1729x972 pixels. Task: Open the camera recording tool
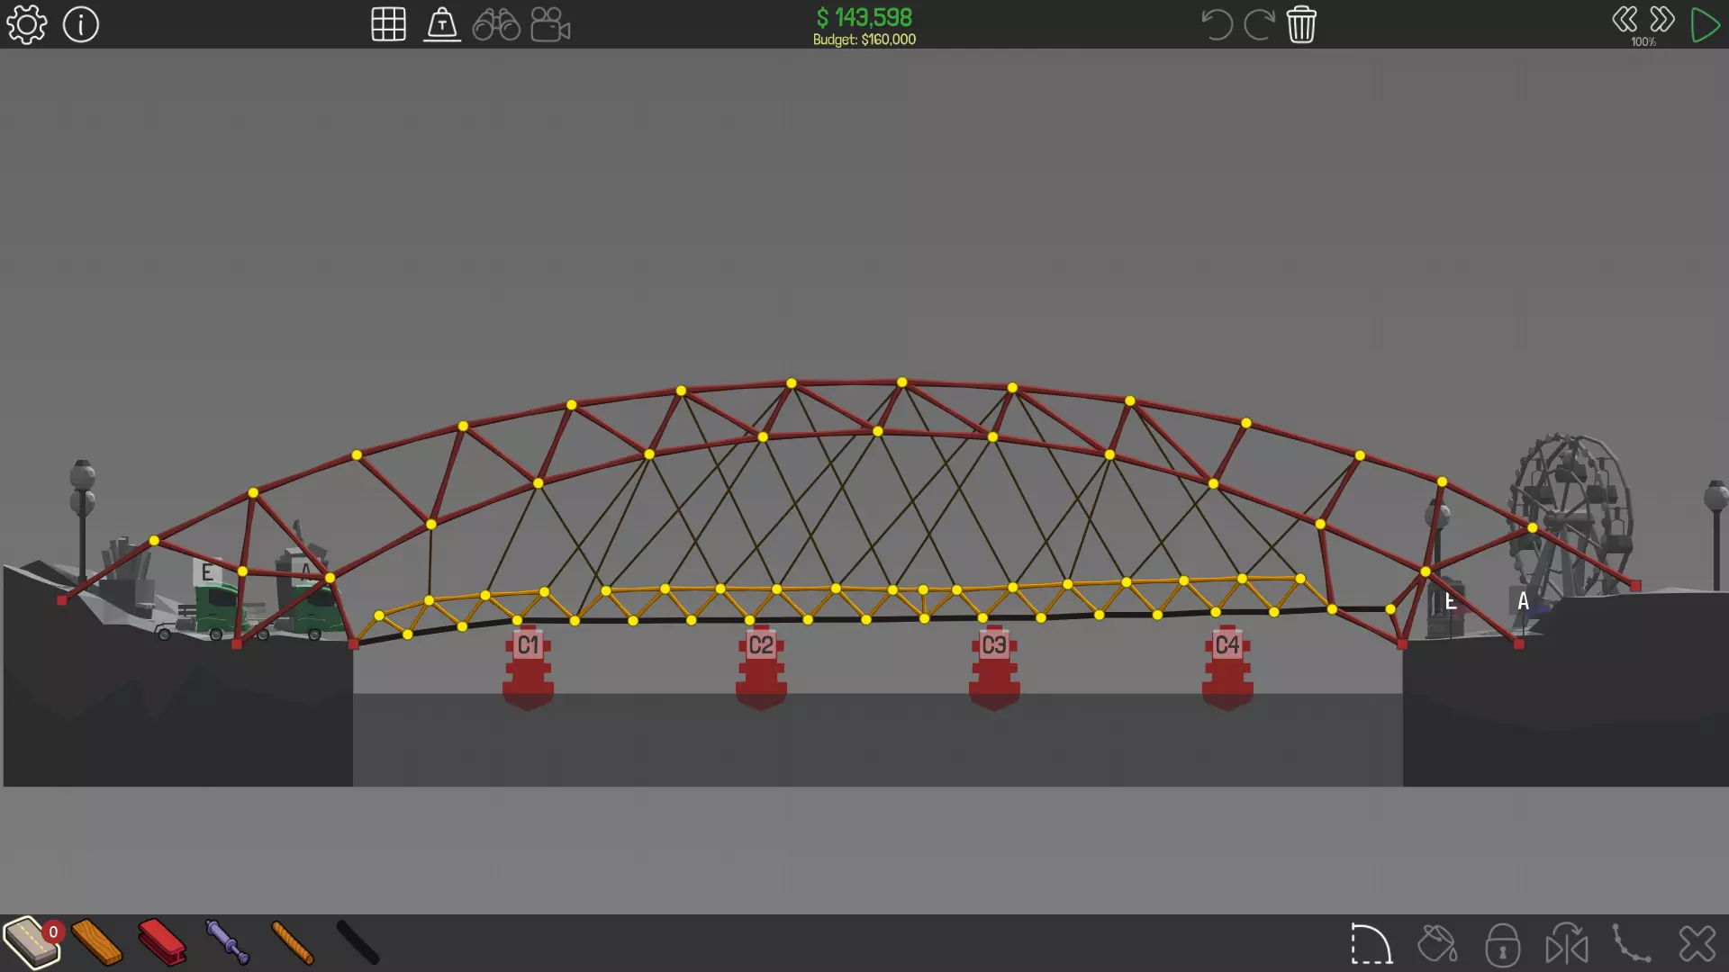point(550,24)
